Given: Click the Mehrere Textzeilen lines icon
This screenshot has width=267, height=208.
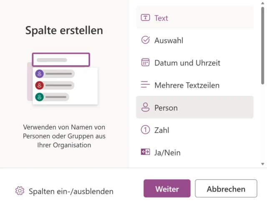Looking at the screenshot, I should click(x=145, y=85).
